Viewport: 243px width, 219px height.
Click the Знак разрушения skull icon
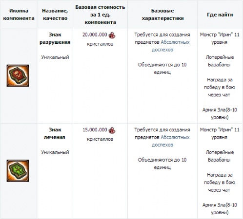[x=18, y=75]
